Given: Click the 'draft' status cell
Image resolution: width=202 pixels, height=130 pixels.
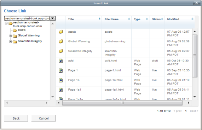Looking at the screenshot, I should click(x=155, y=61).
